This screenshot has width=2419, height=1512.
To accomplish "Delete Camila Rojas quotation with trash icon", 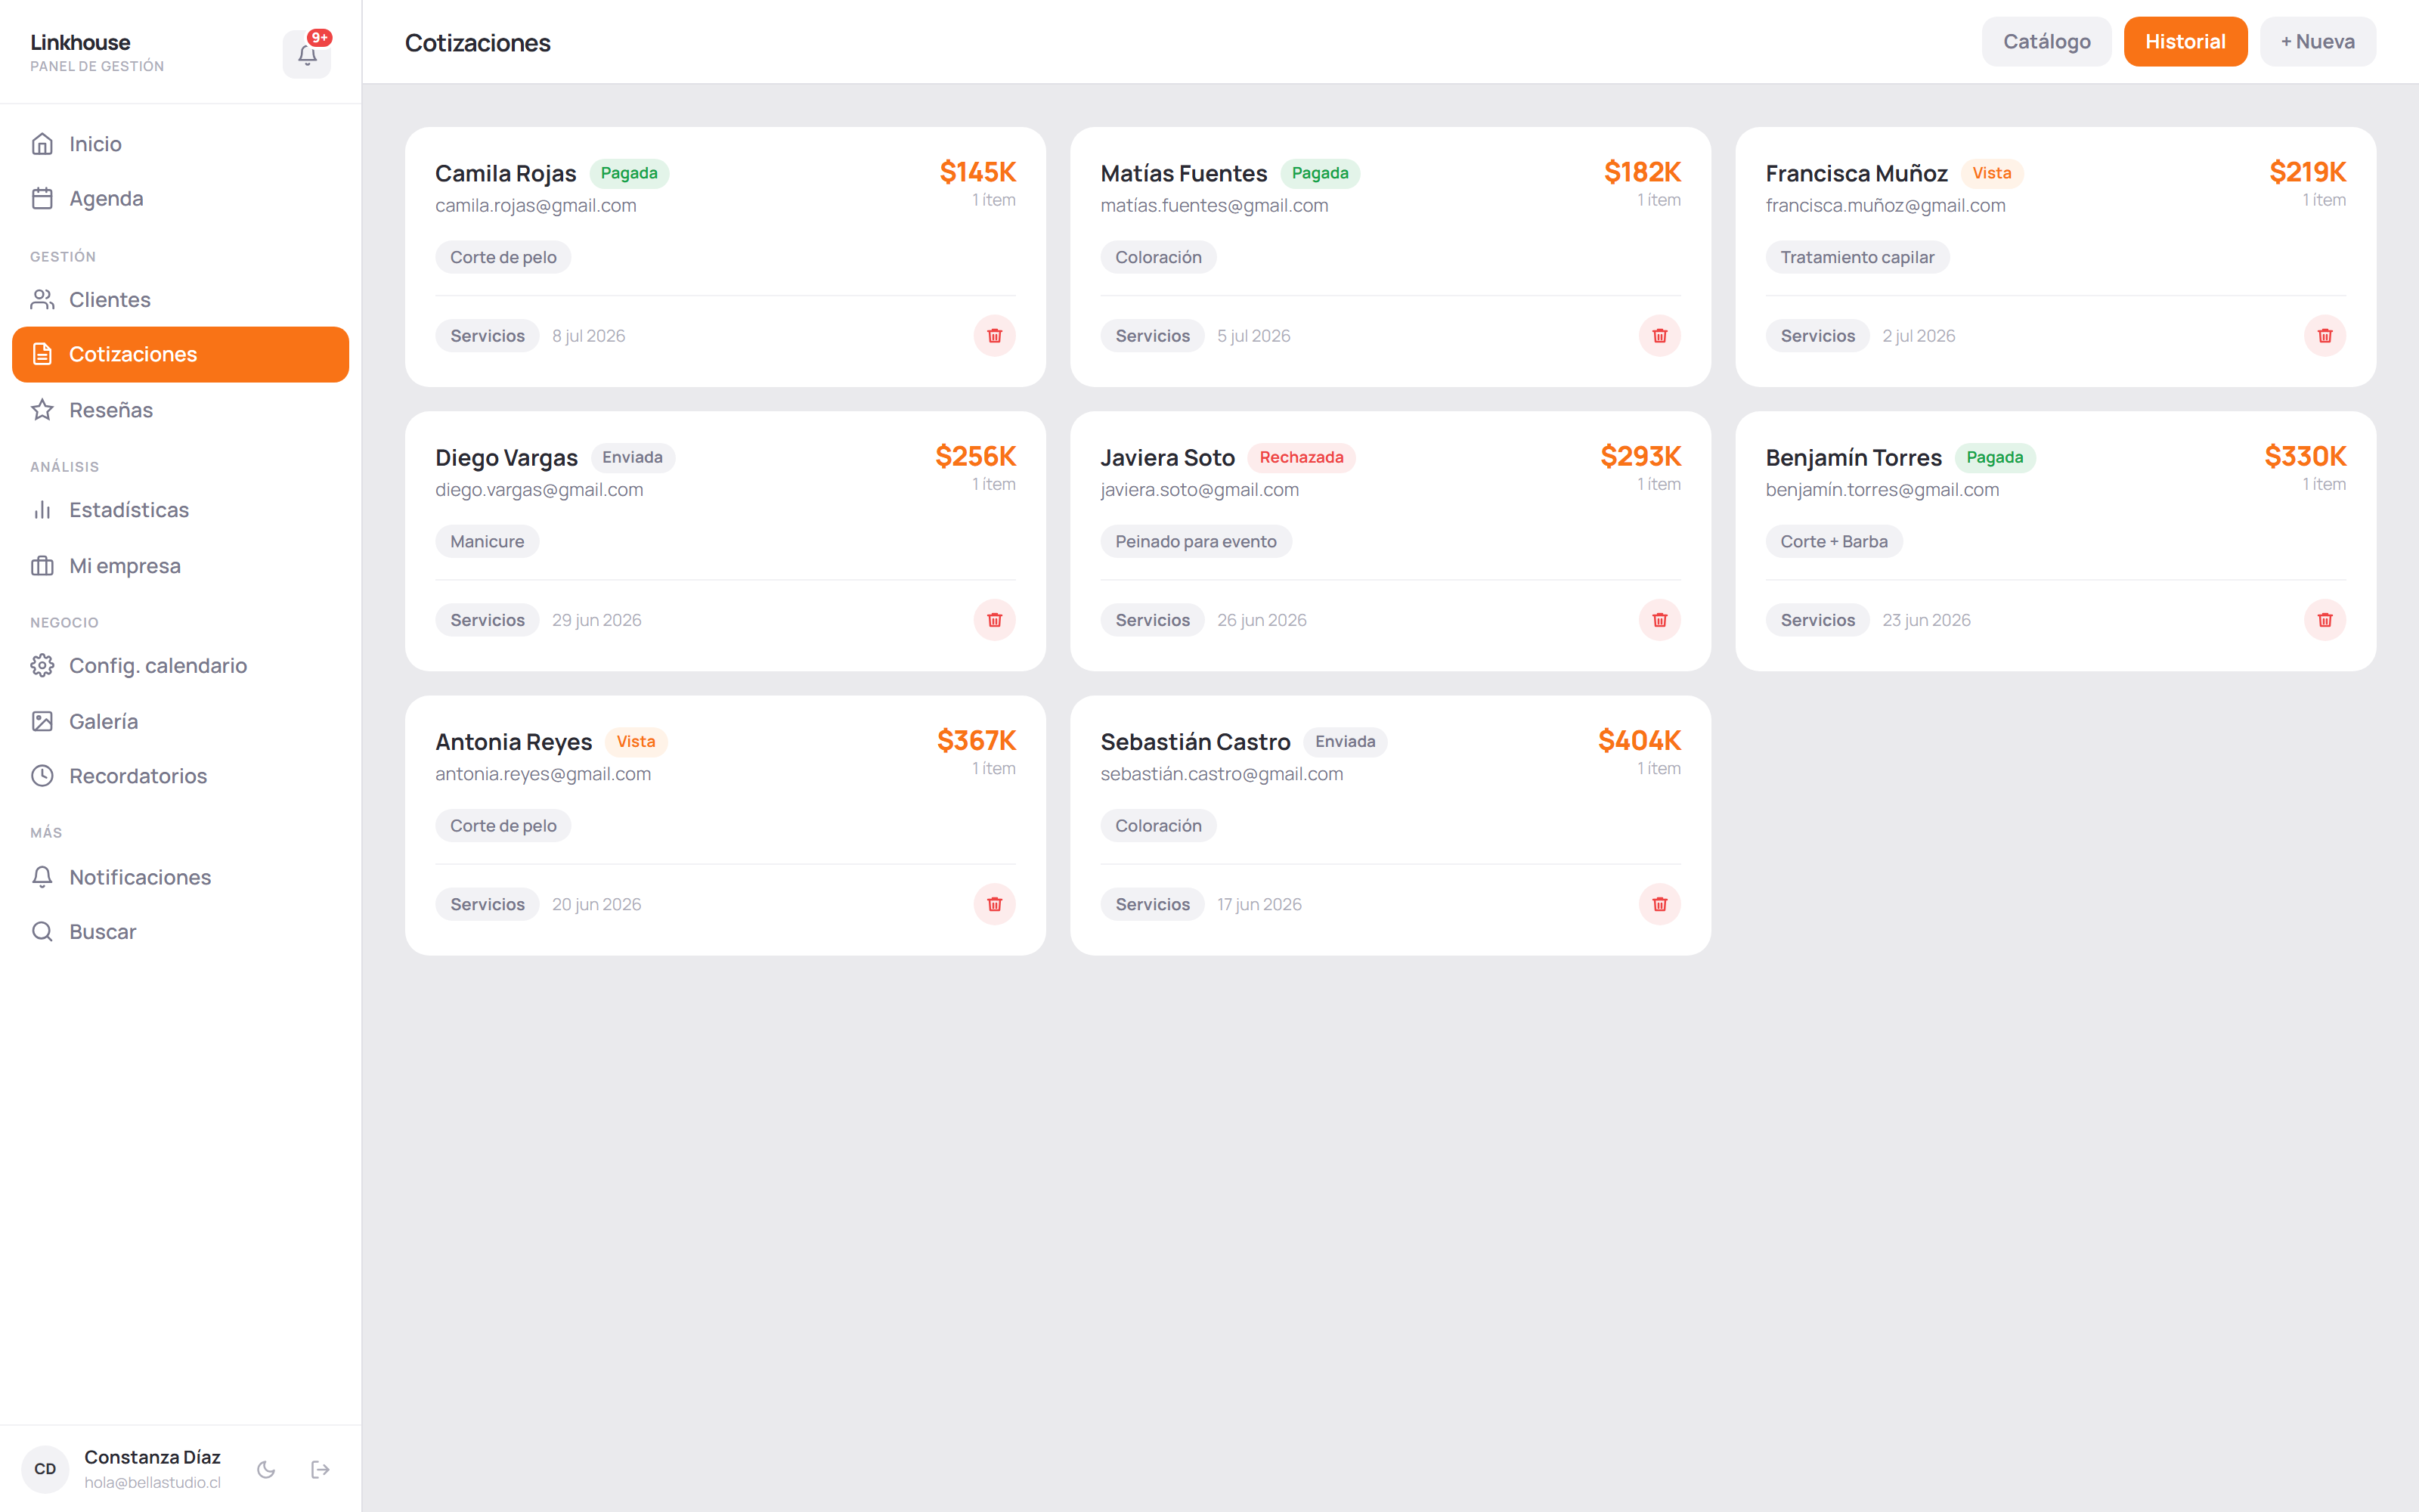I will point(995,336).
